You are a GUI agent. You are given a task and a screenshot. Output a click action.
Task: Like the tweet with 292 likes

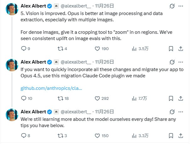(x=98, y=98)
